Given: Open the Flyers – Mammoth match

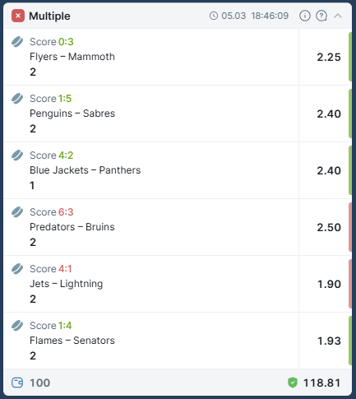Looking at the screenshot, I should (x=72, y=57).
